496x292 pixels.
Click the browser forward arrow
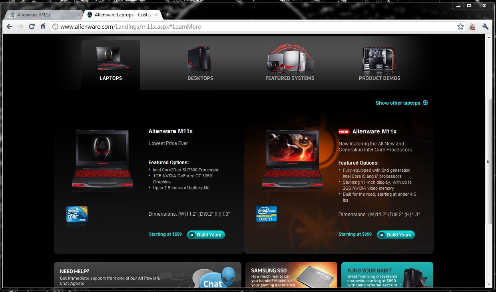coord(21,27)
